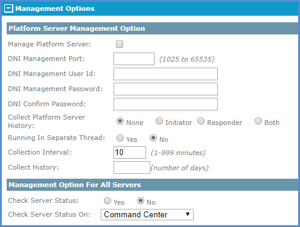300x227 pixels.
Task: Click the 'DNI Confirm Password:' label
Action: tap(46, 104)
